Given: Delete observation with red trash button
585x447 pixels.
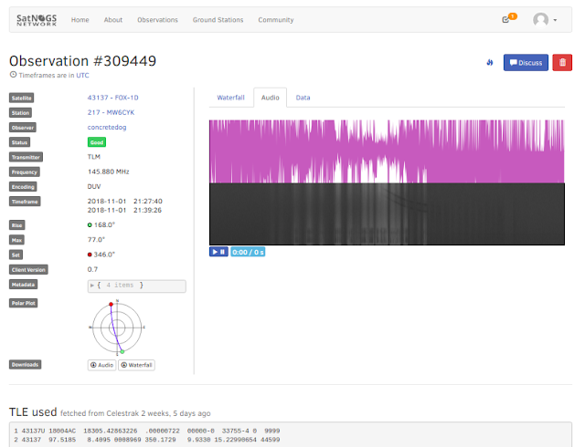Looking at the screenshot, I should (562, 63).
